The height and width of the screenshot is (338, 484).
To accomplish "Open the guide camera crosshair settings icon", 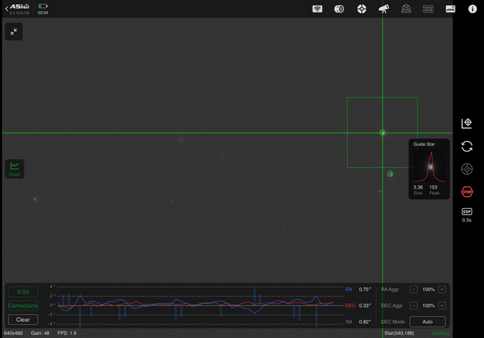I will pyautogui.click(x=362, y=9).
